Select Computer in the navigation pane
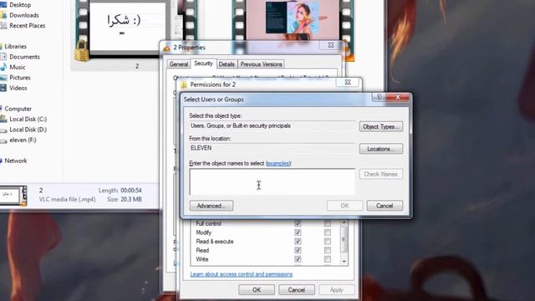Screen dimensions: 535x301 coord(18,109)
